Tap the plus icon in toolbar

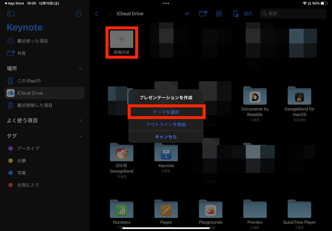(x=187, y=14)
